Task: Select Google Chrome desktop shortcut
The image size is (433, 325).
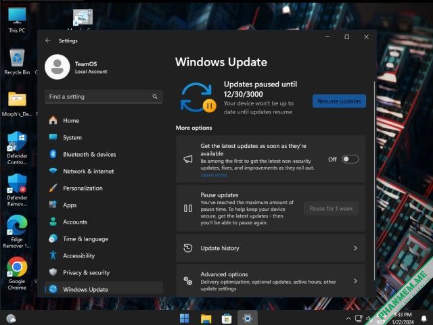Action: click(17, 274)
